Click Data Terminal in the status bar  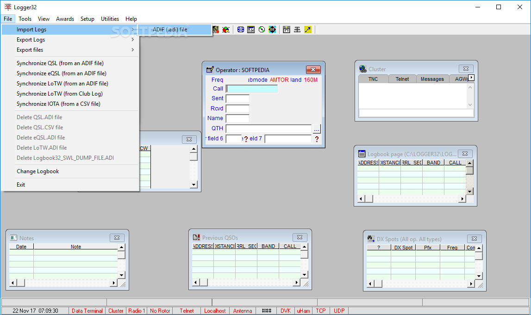click(x=87, y=310)
